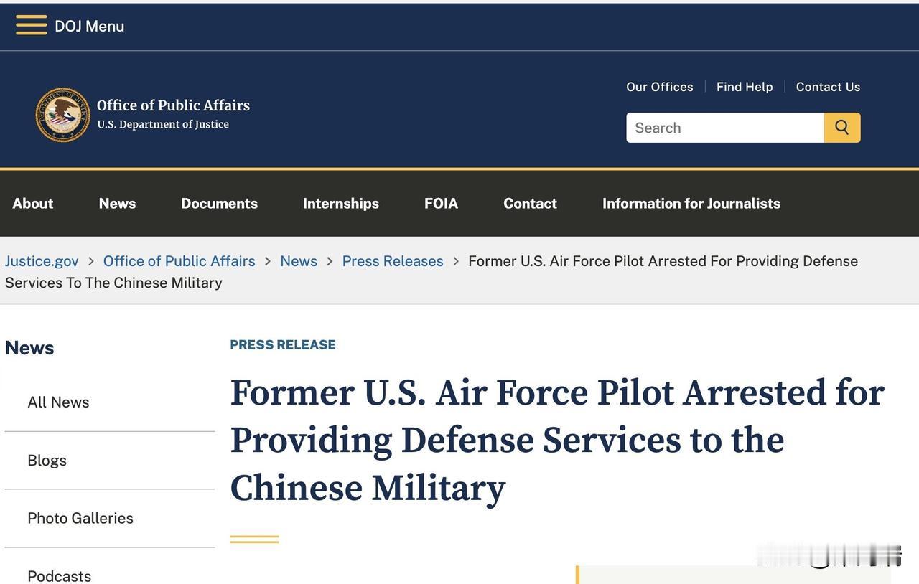Go to Justice.gov breadcrumb link
This screenshot has height=584, width=919.
[x=42, y=261]
